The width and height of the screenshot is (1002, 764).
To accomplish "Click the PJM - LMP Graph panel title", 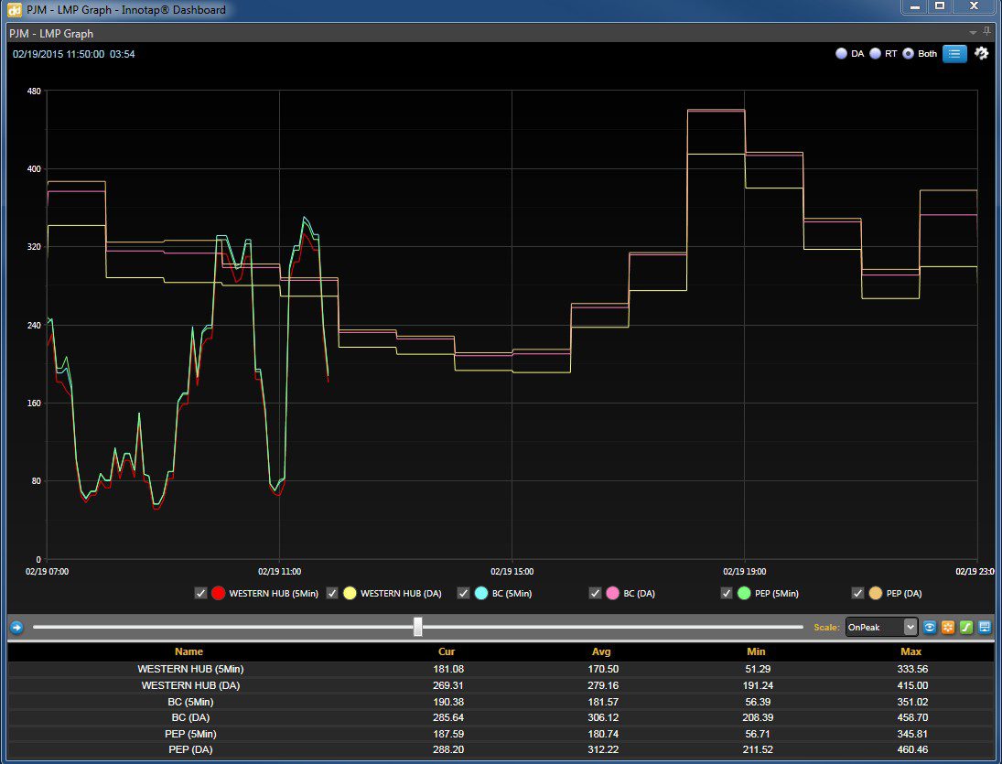I will (51, 33).
